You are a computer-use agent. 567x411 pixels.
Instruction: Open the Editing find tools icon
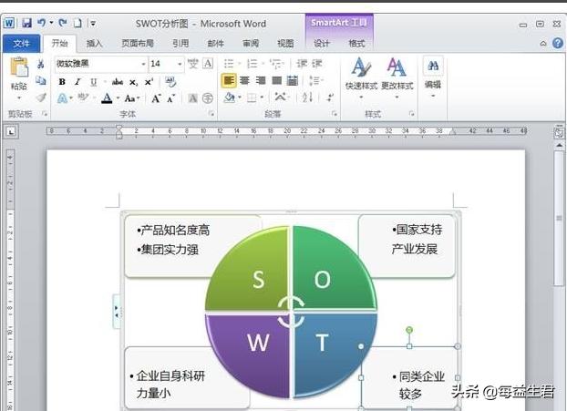(433, 71)
